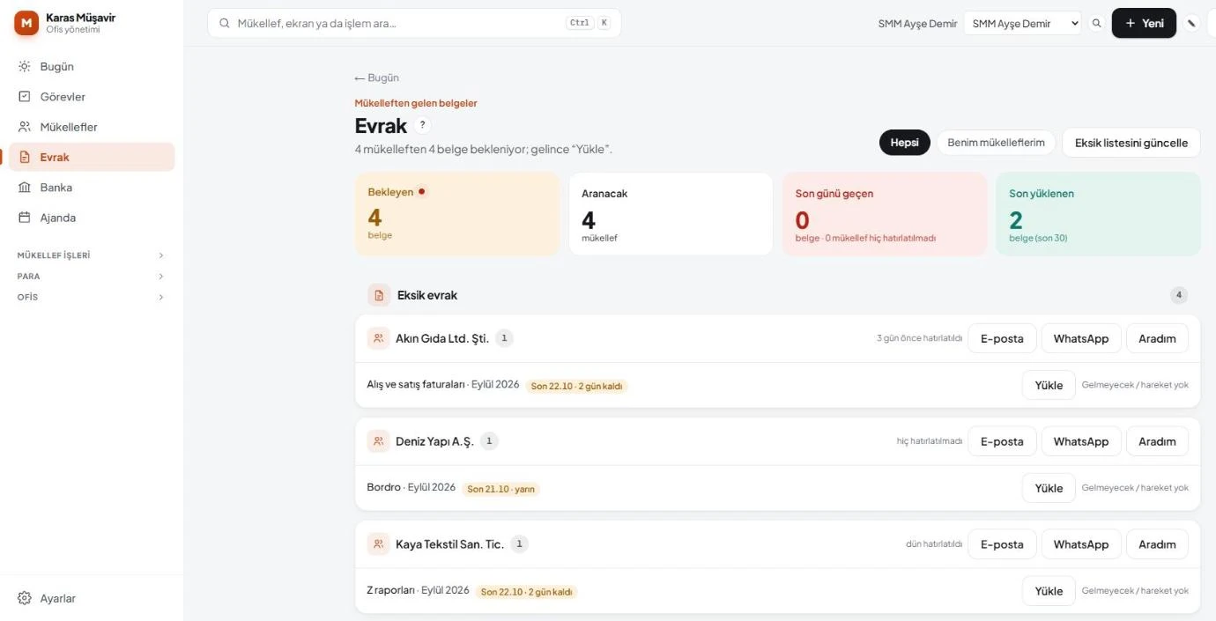The width and height of the screenshot is (1216, 621).
Task: Expand the MÜKELLEF İŞLERİ group
Action: click(92, 255)
